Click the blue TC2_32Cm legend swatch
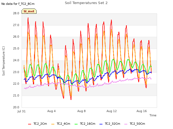Screen dimensions: 173x129 tap(101, 124)
